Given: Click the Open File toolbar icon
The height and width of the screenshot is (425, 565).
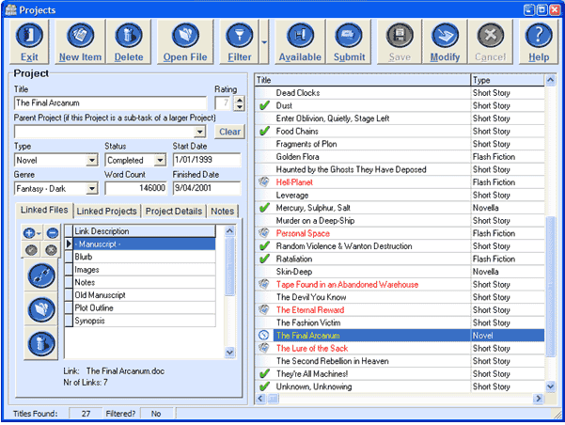Looking at the screenshot, I should point(185,42).
